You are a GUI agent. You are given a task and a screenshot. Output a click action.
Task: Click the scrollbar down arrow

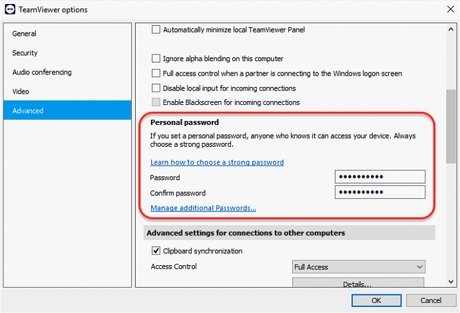451,282
